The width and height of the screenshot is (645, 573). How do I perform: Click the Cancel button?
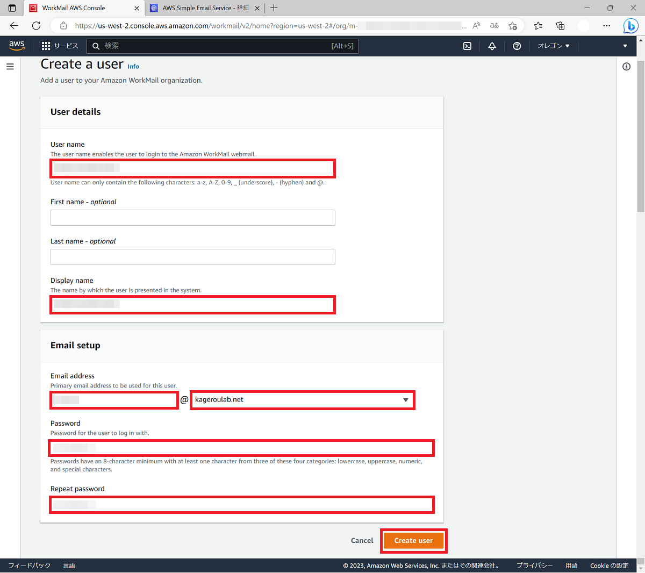click(362, 540)
